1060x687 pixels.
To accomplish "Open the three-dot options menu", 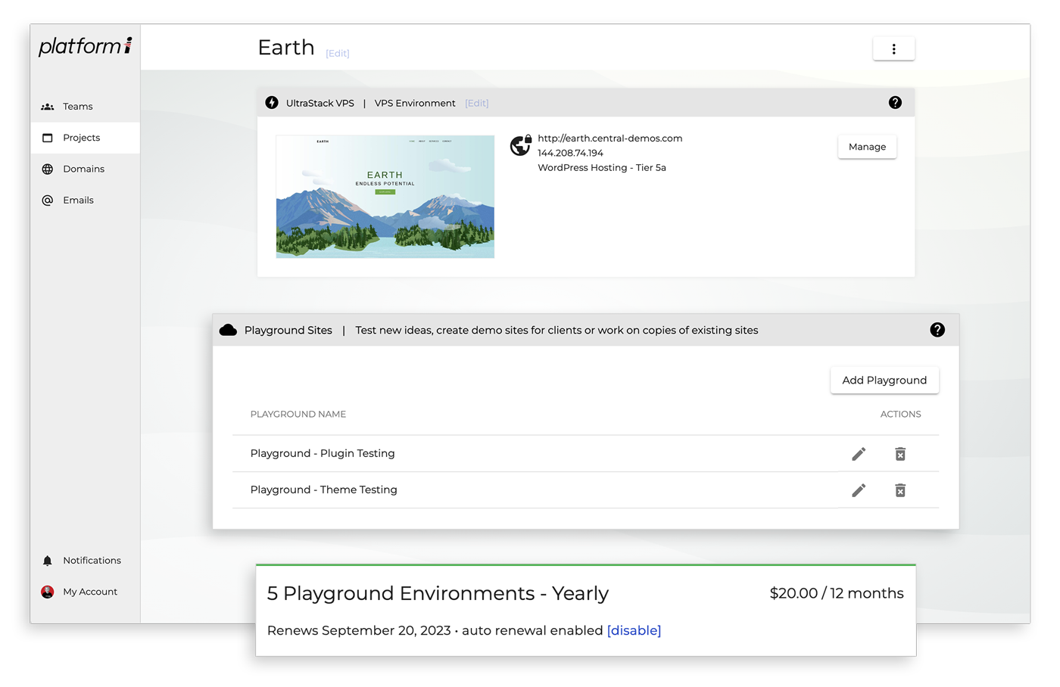I will tap(893, 49).
